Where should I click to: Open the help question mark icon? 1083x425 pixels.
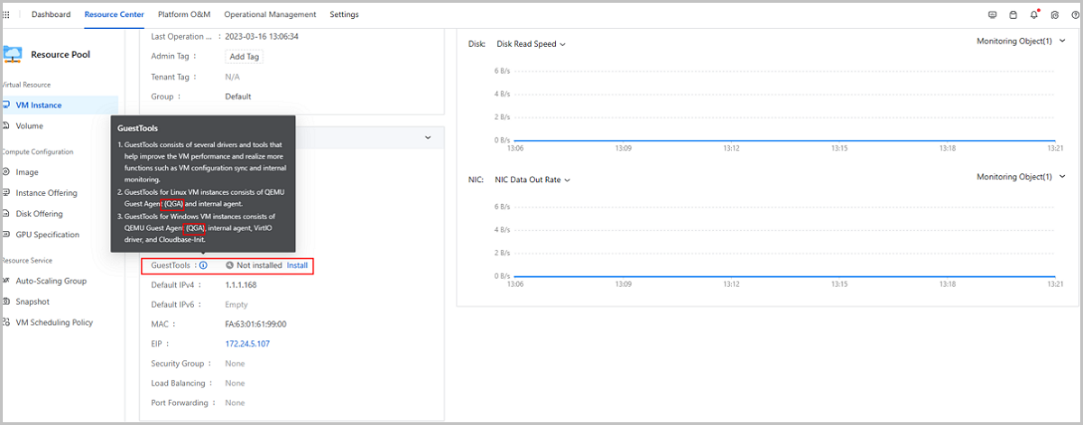click(1074, 15)
